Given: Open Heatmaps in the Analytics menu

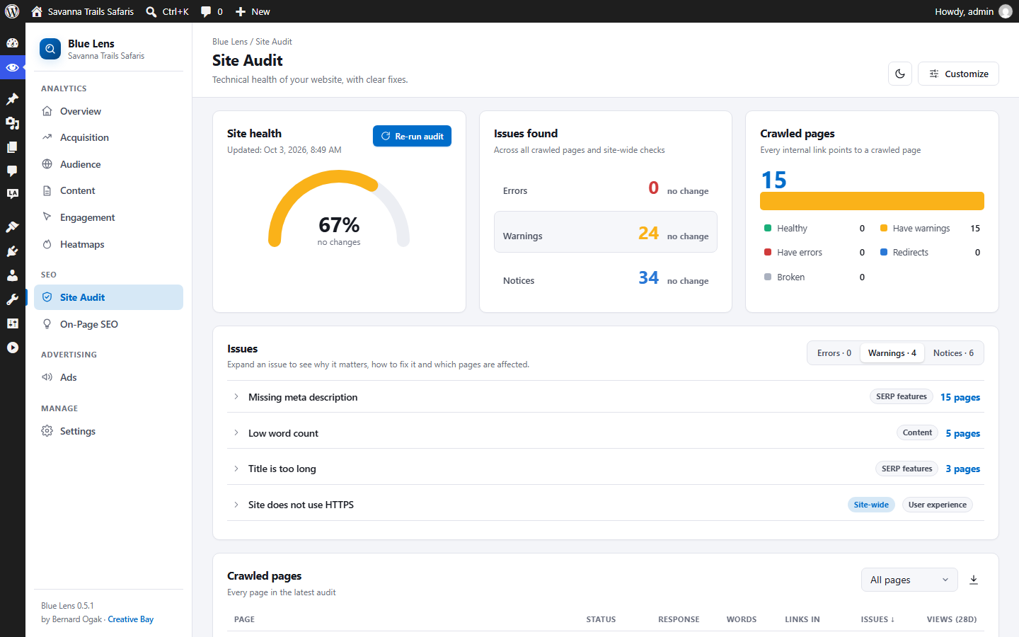Looking at the screenshot, I should coord(108,244).
